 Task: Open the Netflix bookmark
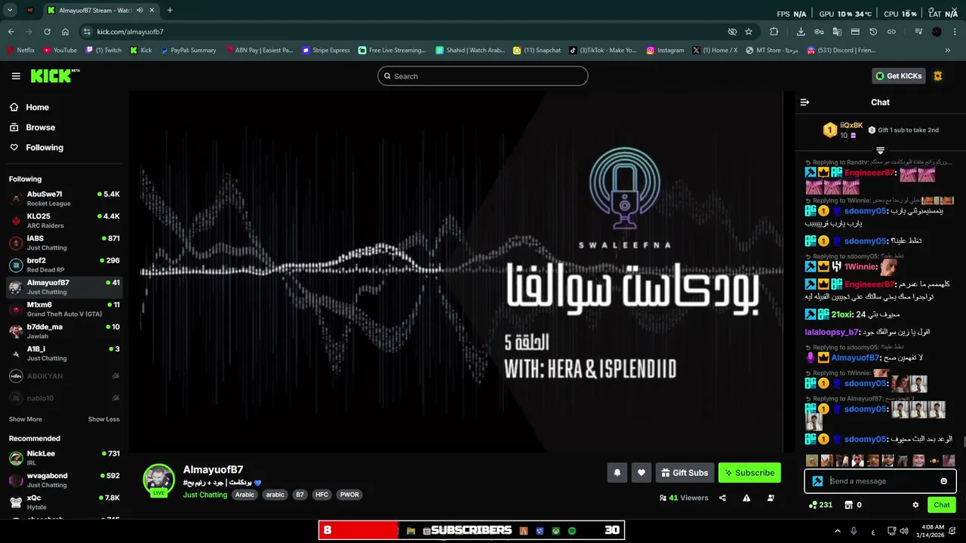20,51
